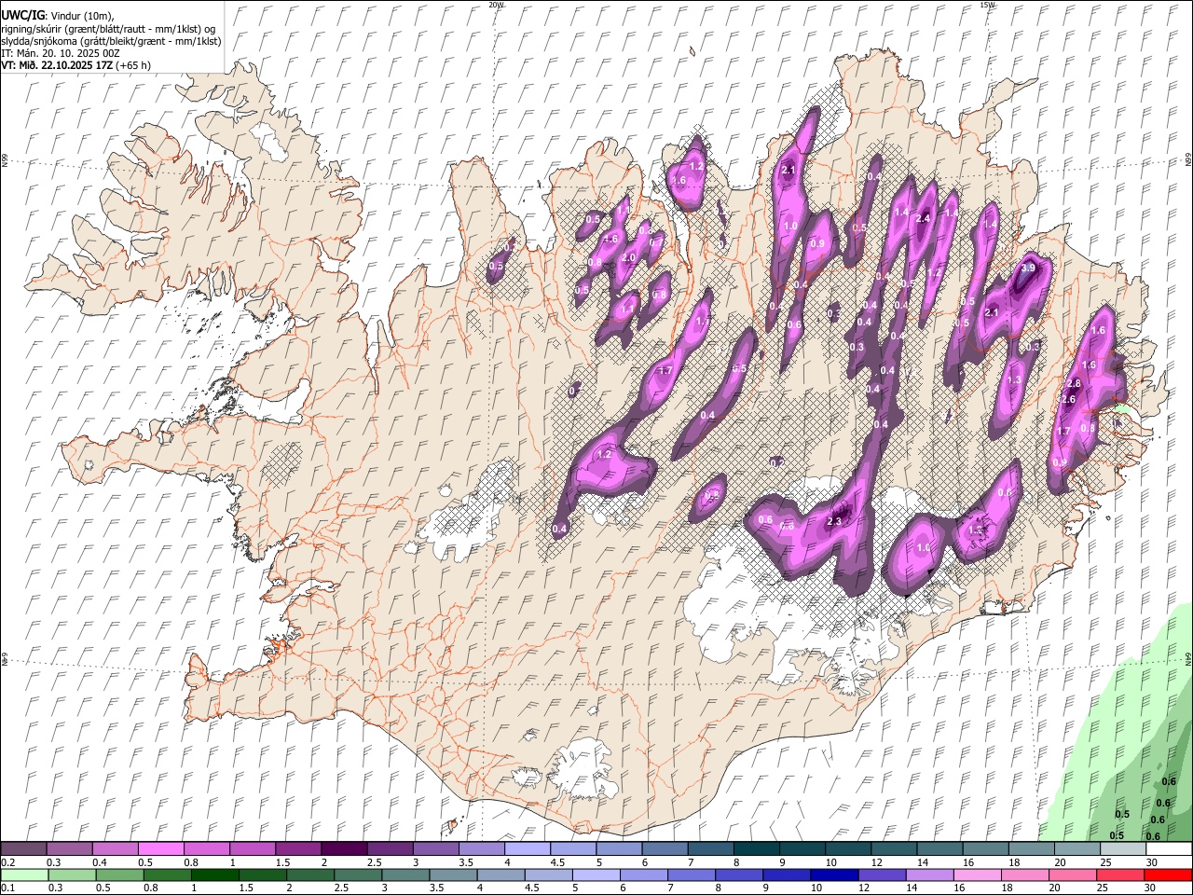
Task: Click the rain legend swatch between 8 and 9
Action: tap(737, 875)
